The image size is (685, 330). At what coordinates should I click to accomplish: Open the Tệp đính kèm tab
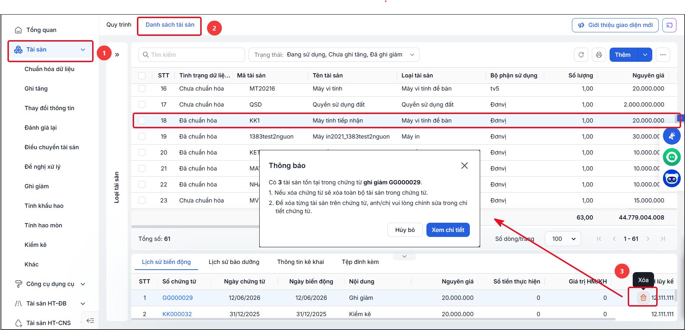360,262
